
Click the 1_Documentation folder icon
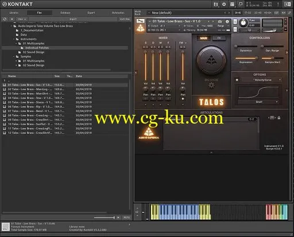click(x=17, y=30)
